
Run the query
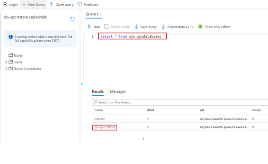[94, 27]
